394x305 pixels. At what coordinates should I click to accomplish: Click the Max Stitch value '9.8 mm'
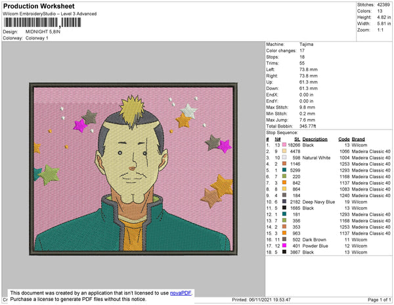(x=307, y=107)
